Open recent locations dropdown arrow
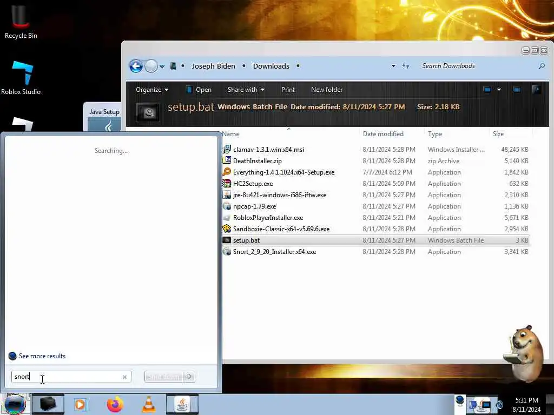The width and height of the screenshot is (554, 415). (x=162, y=66)
